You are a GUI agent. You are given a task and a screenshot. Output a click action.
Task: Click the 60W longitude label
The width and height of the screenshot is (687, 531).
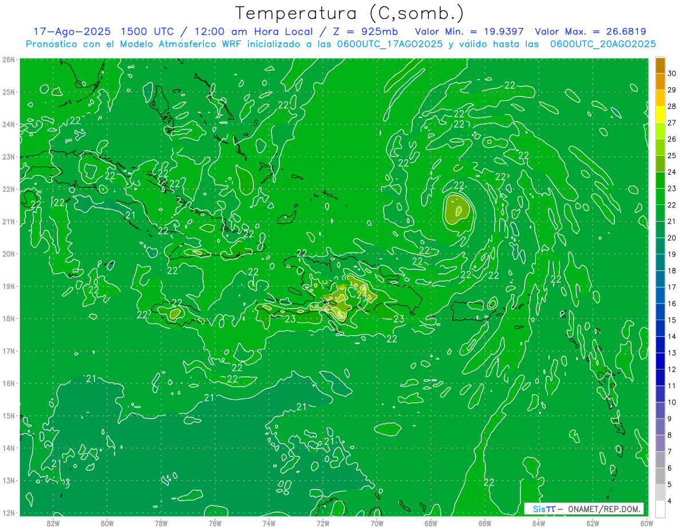click(x=646, y=522)
